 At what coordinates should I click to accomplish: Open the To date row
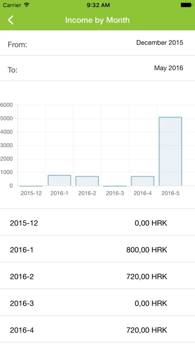tap(97, 68)
